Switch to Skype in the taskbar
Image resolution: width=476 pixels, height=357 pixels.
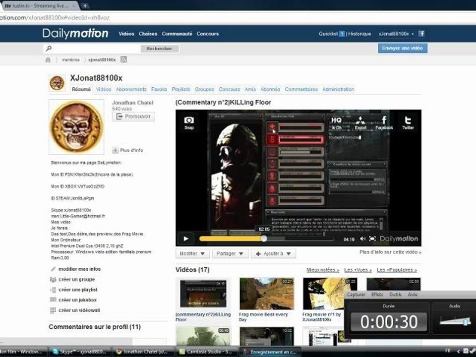80,352
